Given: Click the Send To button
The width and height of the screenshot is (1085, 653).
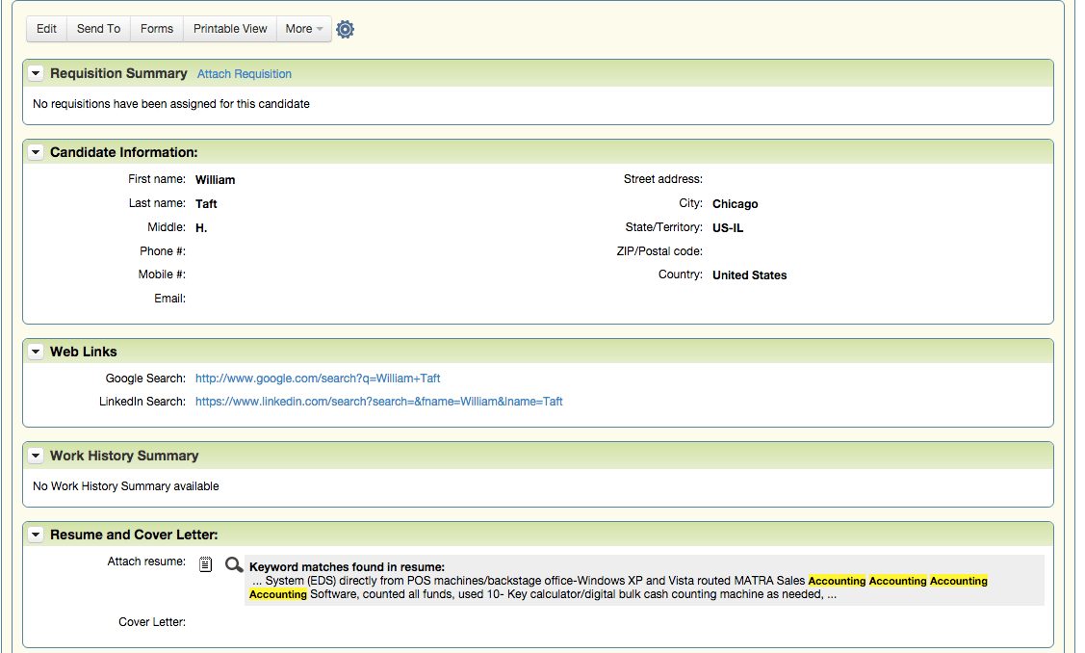Looking at the screenshot, I should point(98,29).
